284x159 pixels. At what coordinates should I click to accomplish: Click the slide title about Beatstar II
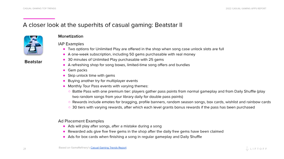click(103, 25)
